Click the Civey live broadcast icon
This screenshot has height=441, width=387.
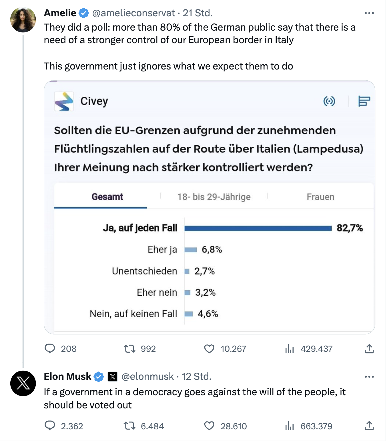coord(329,101)
